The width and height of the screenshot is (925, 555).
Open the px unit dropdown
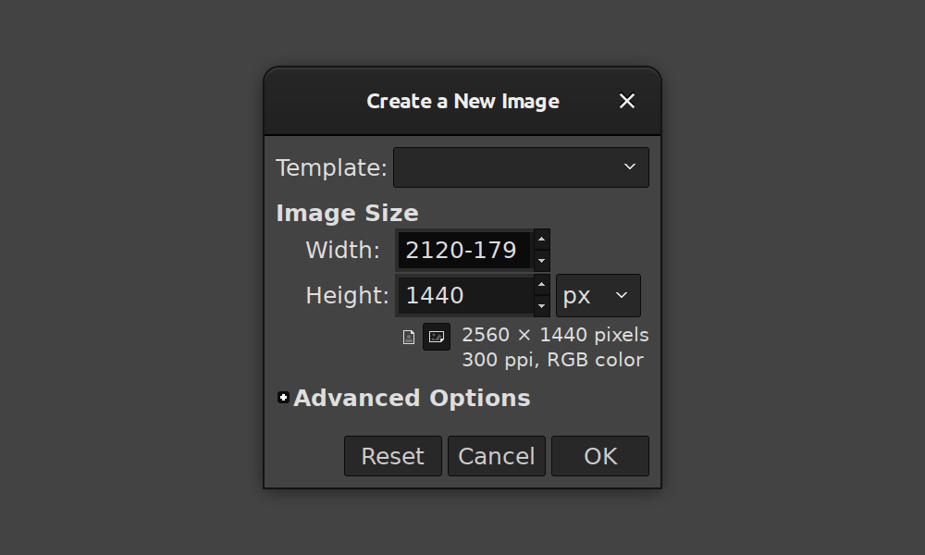click(x=598, y=295)
